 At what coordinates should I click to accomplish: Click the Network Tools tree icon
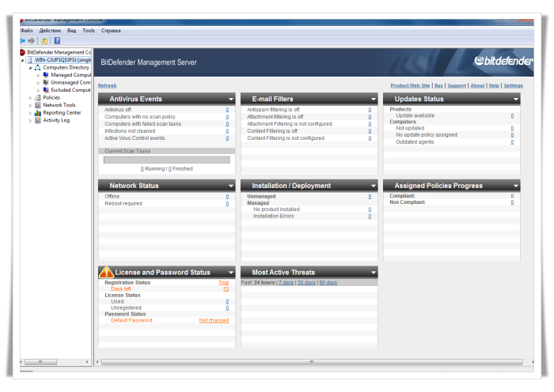tap(38, 105)
